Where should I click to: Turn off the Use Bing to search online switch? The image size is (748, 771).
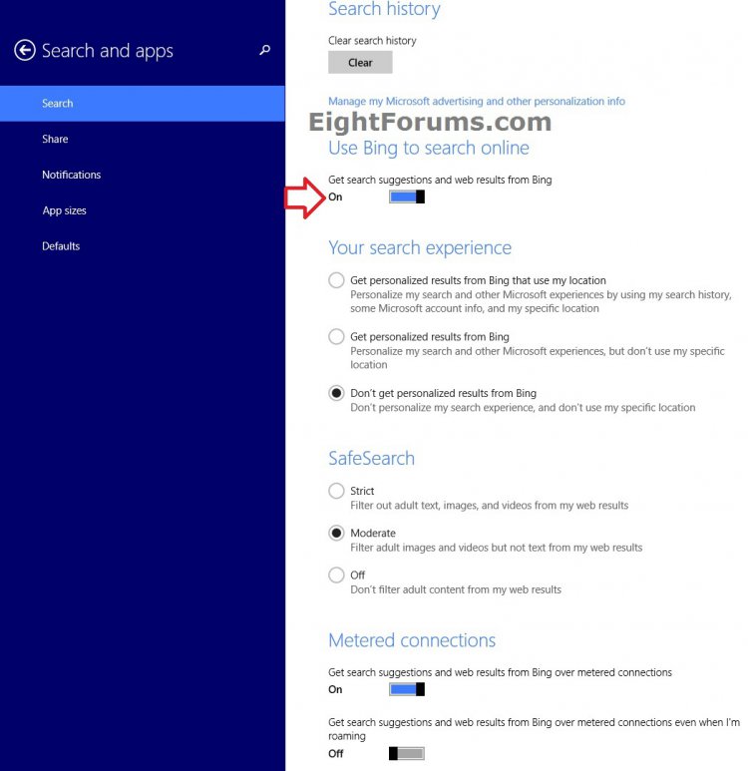(407, 197)
